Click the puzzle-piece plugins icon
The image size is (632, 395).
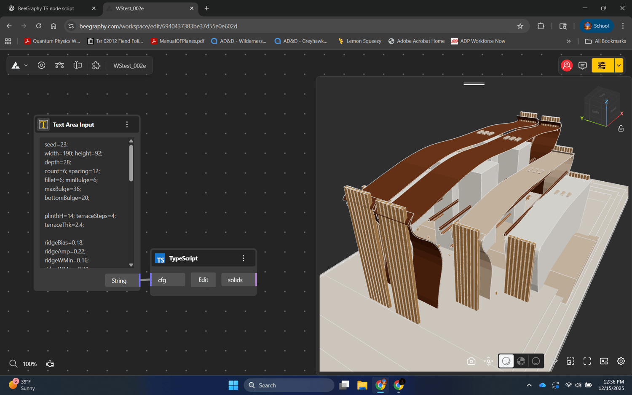point(96,65)
